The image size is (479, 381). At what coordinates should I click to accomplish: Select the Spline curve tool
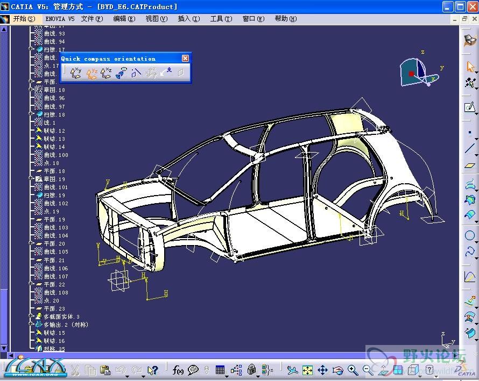470,251
